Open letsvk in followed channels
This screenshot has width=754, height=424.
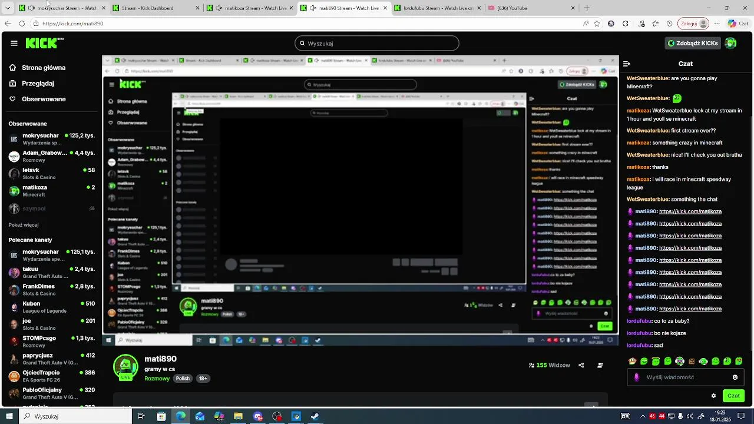pos(51,173)
